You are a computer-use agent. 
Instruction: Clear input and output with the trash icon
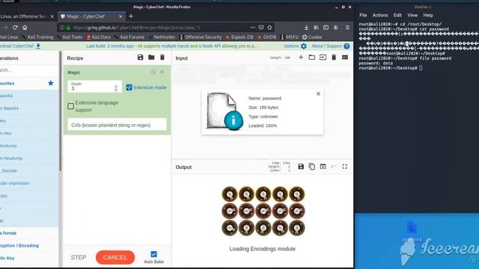click(x=334, y=58)
